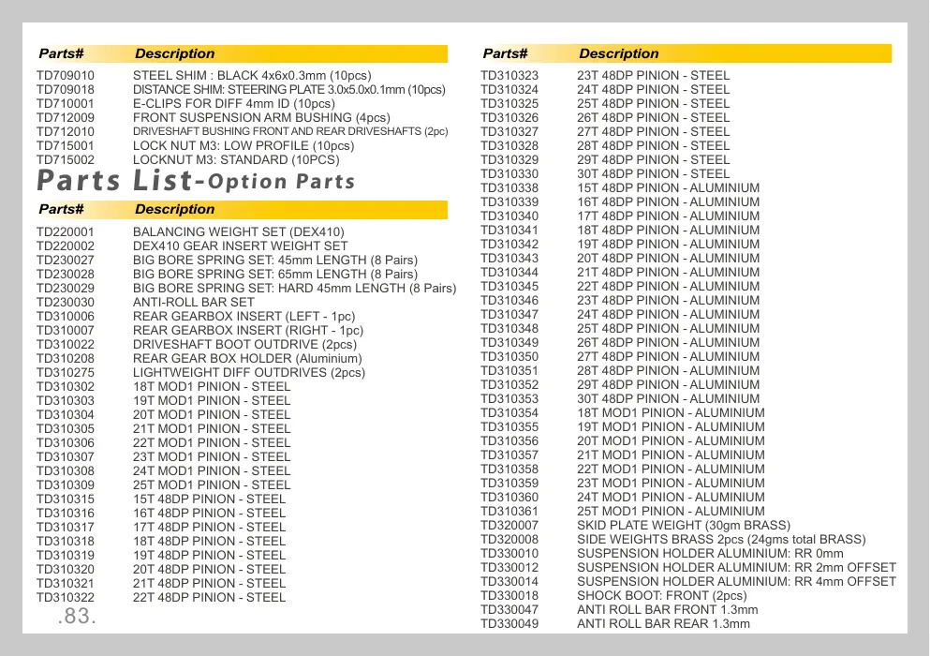Select 22T 48DP PINION - STEEL entry

point(161,597)
